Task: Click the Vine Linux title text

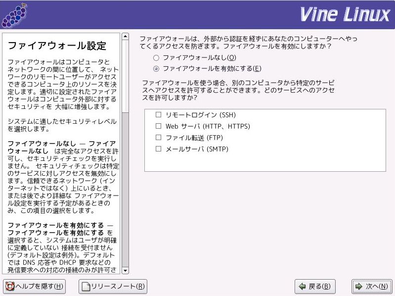Action: [345, 15]
